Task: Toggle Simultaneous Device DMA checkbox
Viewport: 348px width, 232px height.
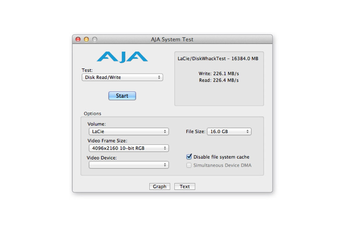Action: coord(189,165)
